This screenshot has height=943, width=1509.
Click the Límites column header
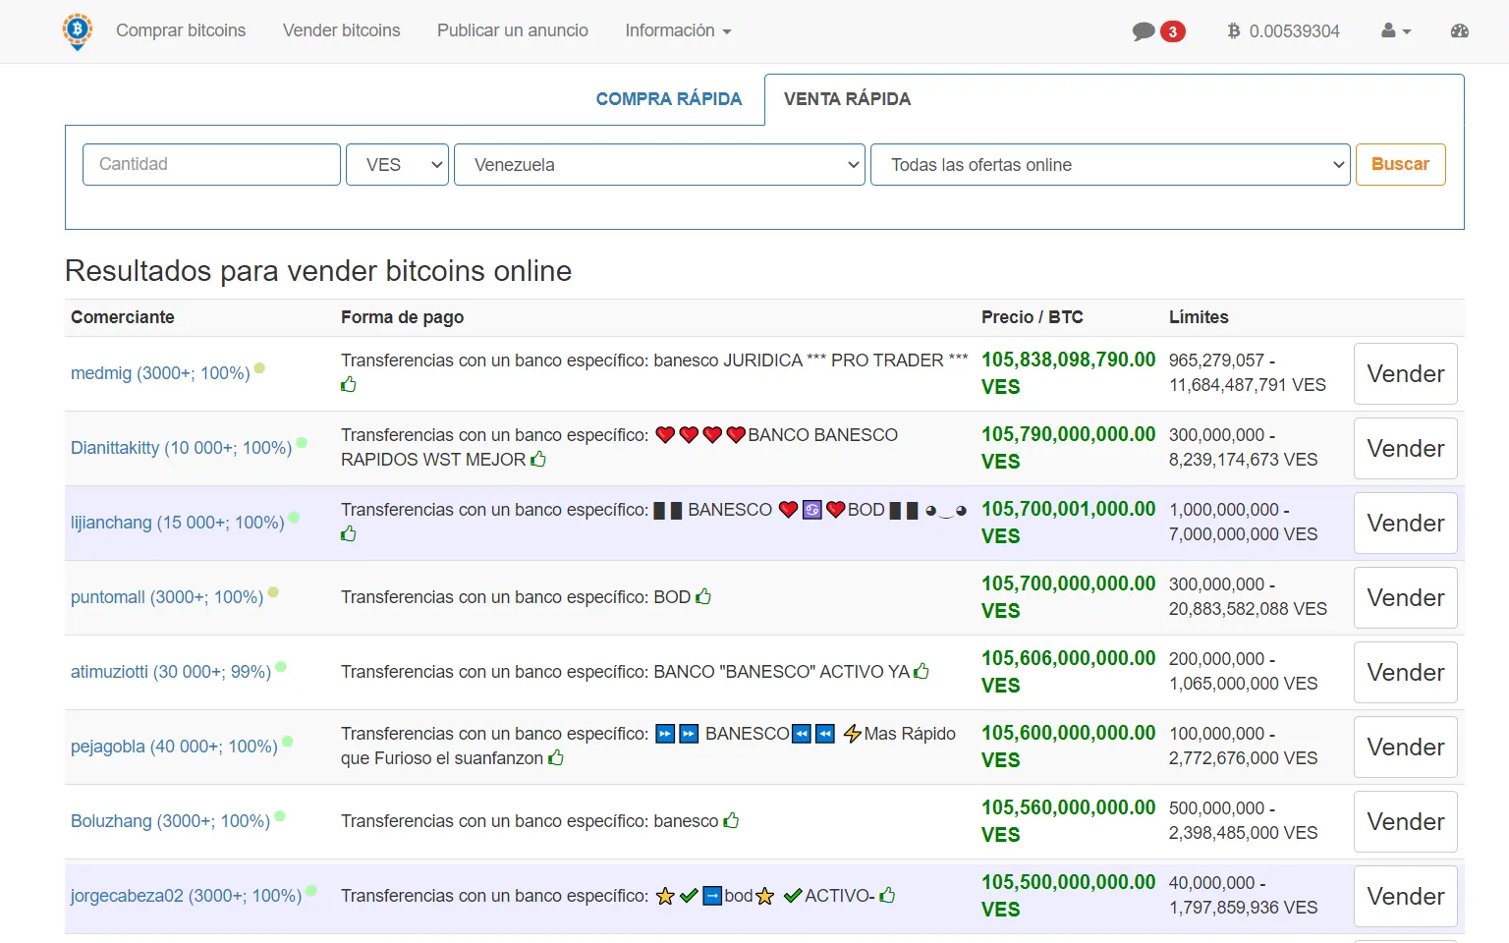[1199, 317]
